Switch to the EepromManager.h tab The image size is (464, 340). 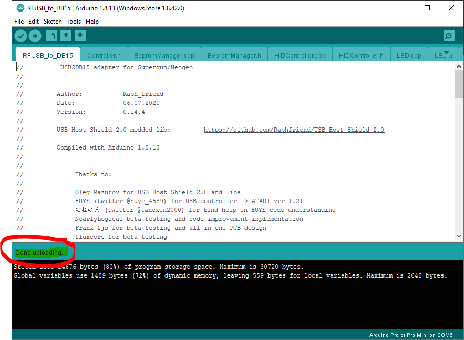[234, 55]
